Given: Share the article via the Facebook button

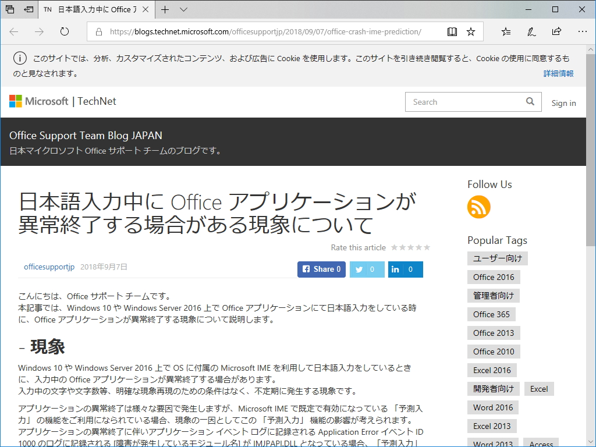Looking at the screenshot, I should coord(321,269).
